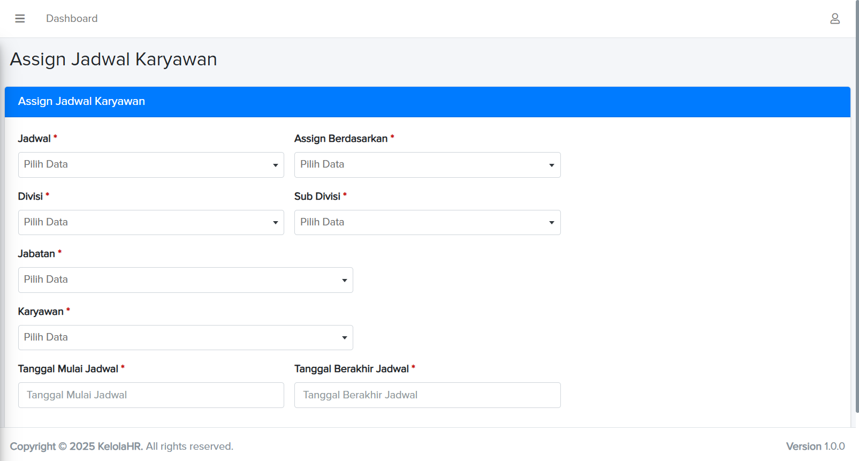This screenshot has height=461, width=859.
Task: Toggle the hamburger sidebar menu
Action: [x=20, y=19]
